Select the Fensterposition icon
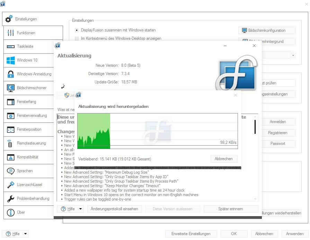The height and width of the screenshot is (240, 310). (10, 129)
